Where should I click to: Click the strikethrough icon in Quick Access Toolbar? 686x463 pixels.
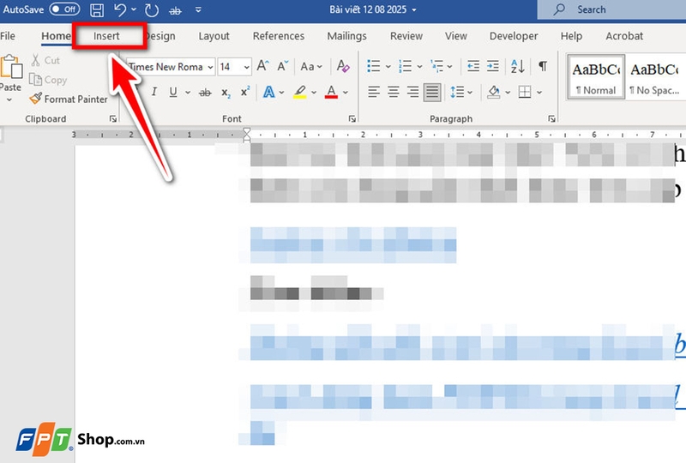(x=176, y=10)
